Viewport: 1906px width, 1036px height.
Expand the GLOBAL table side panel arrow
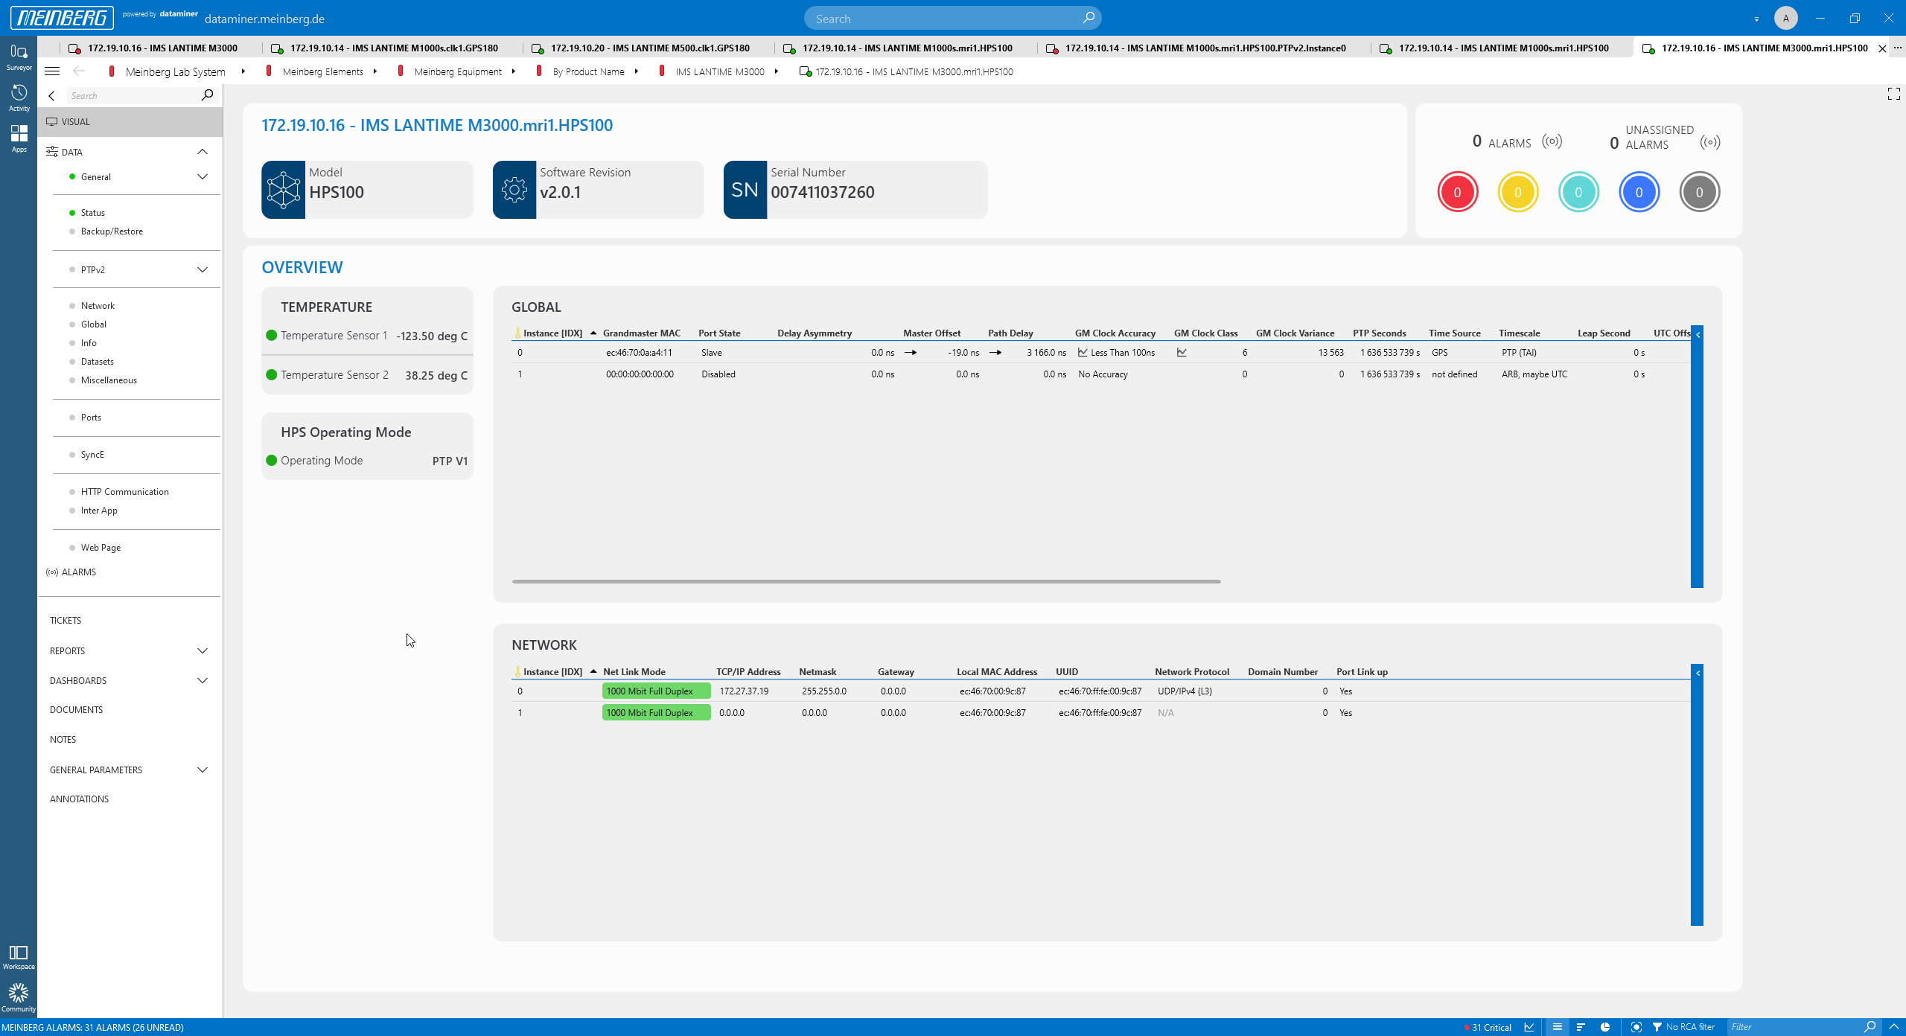point(1698,335)
